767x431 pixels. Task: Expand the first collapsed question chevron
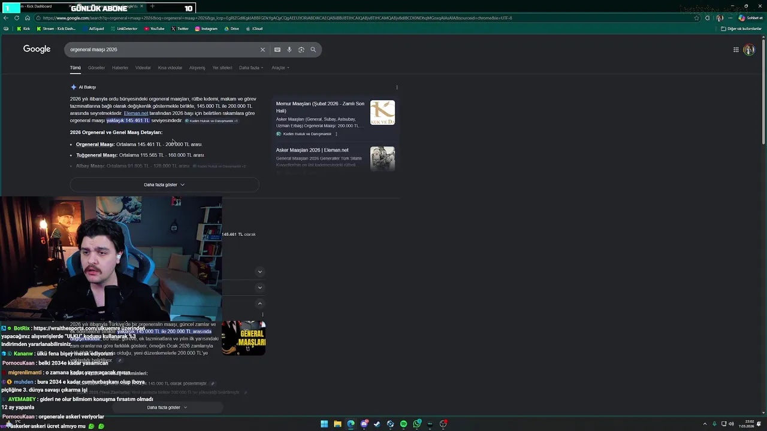tap(259, 272)
